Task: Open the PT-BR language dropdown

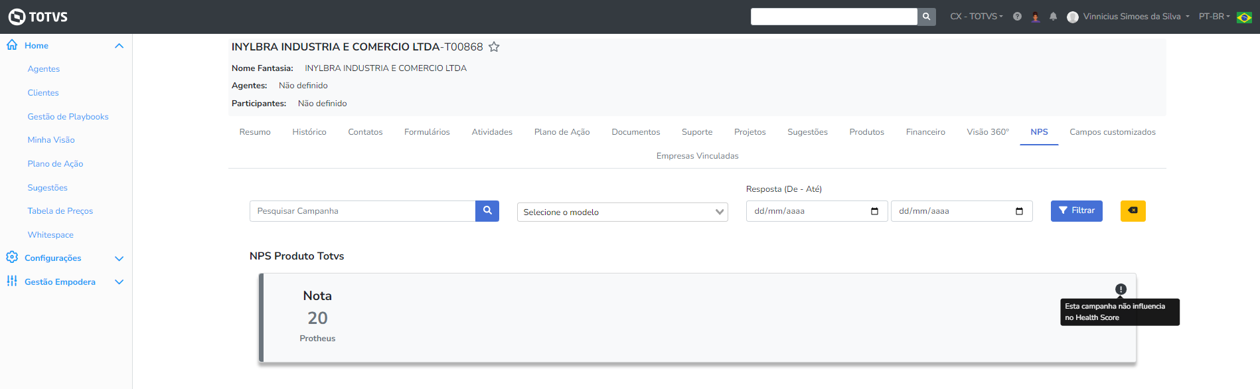Action: tap(1214, 17)
